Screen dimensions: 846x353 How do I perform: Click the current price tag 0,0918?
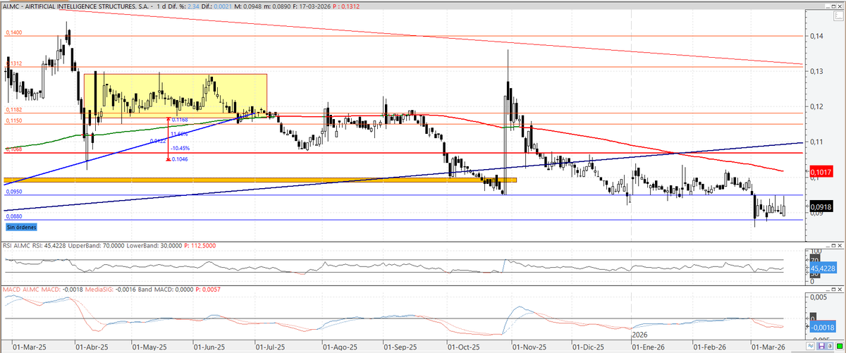click(x=821, y=206)
